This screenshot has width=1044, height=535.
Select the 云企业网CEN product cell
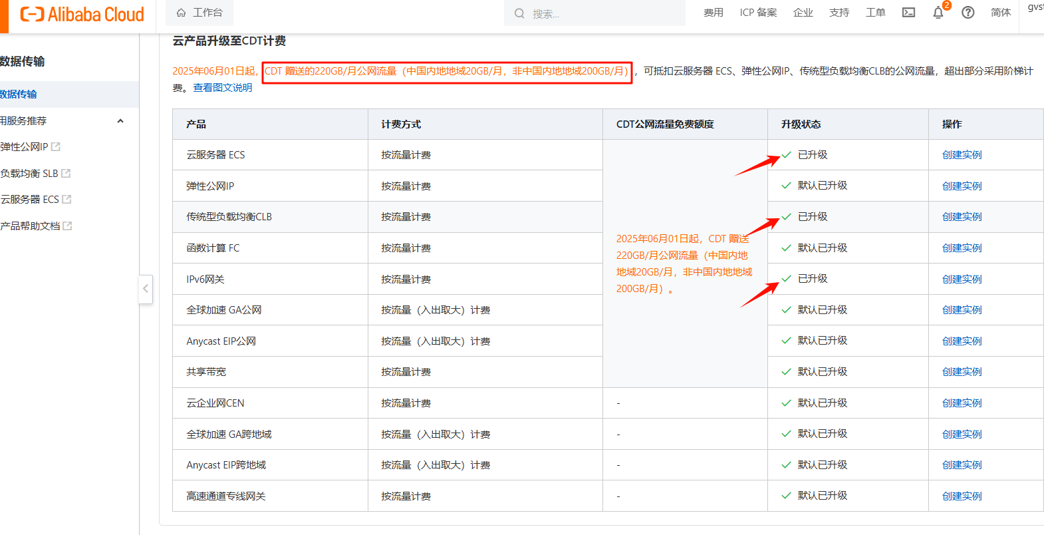click(270, 403)
